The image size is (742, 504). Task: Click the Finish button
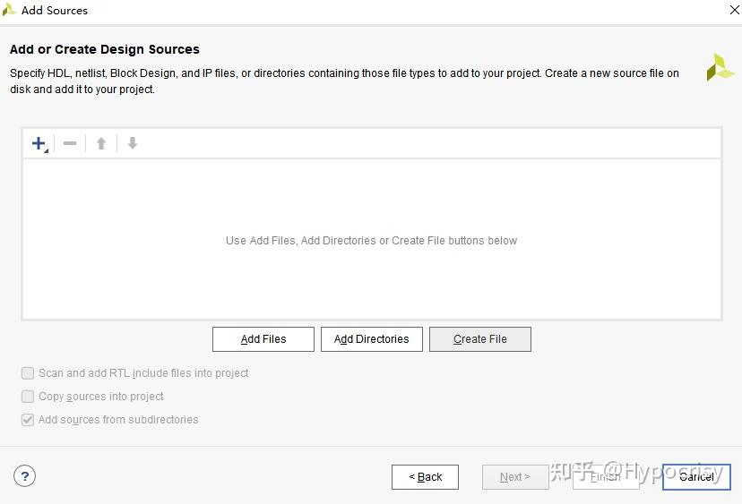[606, 477]
